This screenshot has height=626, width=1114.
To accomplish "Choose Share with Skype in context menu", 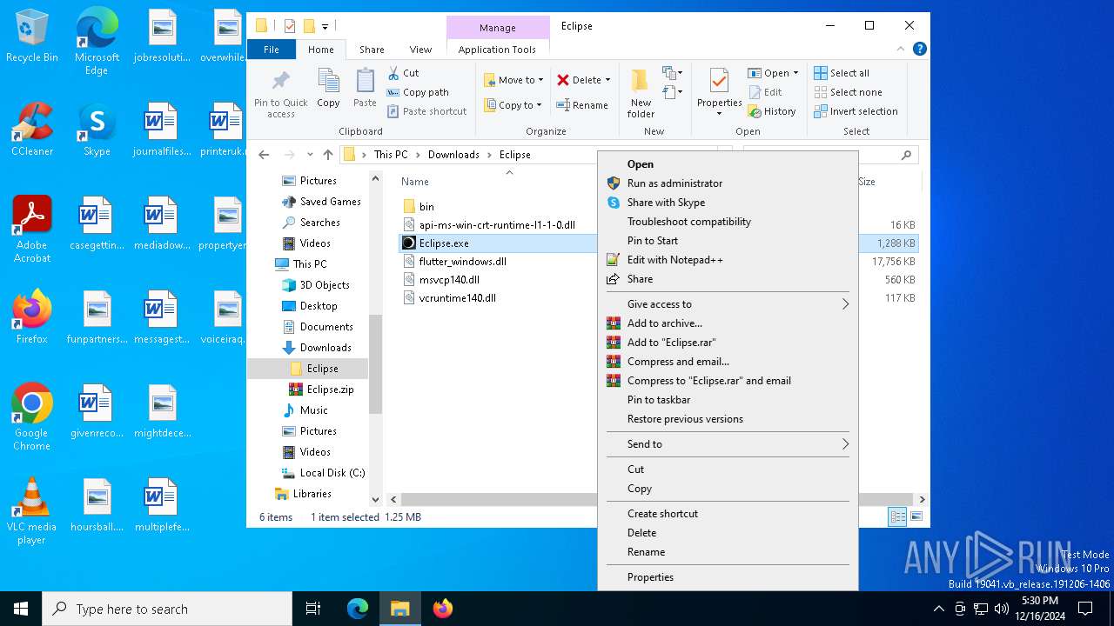I will [x=728, y=203].
